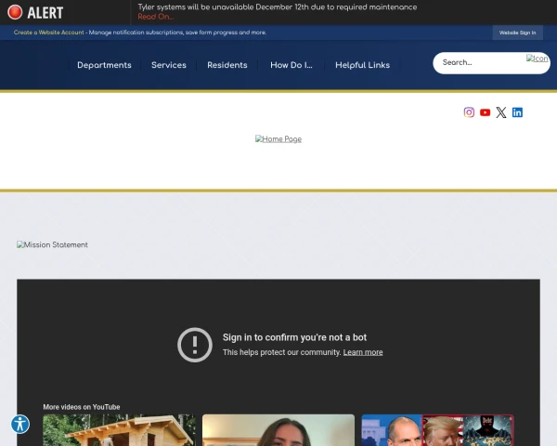Click 'More videos on YouTube' text
Image resolution: width=557 pixels, height=446 pixels.
82,407
